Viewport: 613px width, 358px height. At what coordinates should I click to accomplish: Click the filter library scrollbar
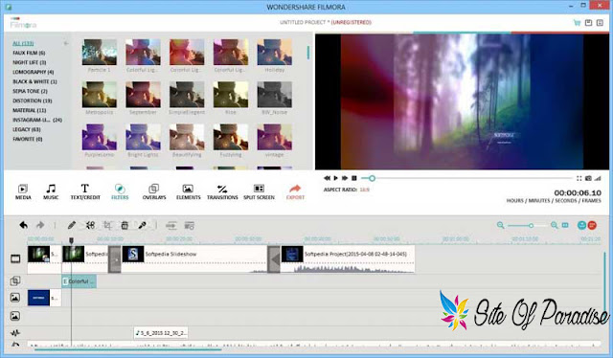308,53
